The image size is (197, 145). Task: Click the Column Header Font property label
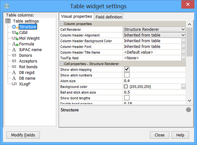[x=76, y=47]
